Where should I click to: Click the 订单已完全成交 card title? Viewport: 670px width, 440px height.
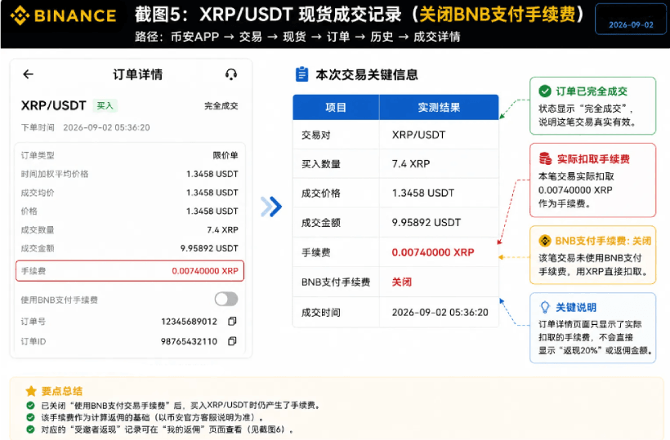point(592,91)
